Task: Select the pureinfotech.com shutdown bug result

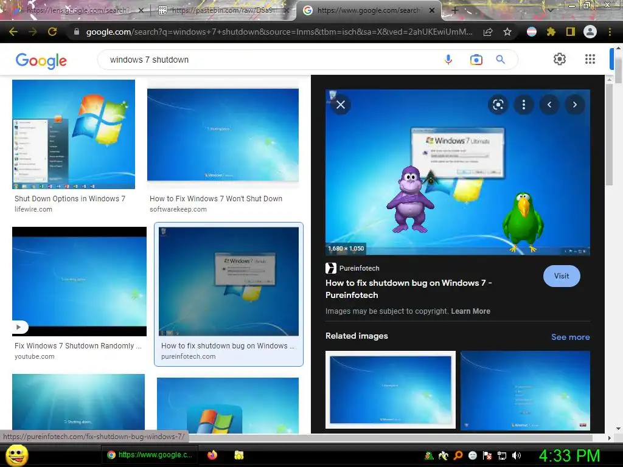Action: 229,294
